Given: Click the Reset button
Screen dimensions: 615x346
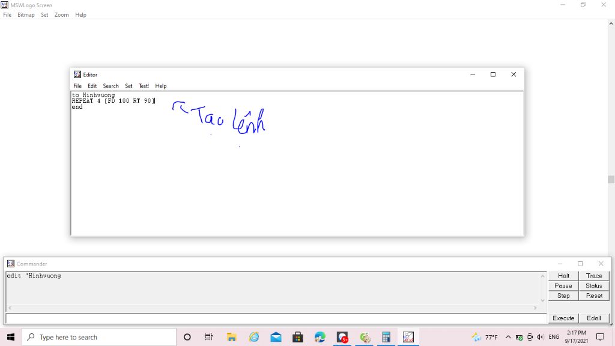Looking at the screenshot, I should (x=594, y=296).
